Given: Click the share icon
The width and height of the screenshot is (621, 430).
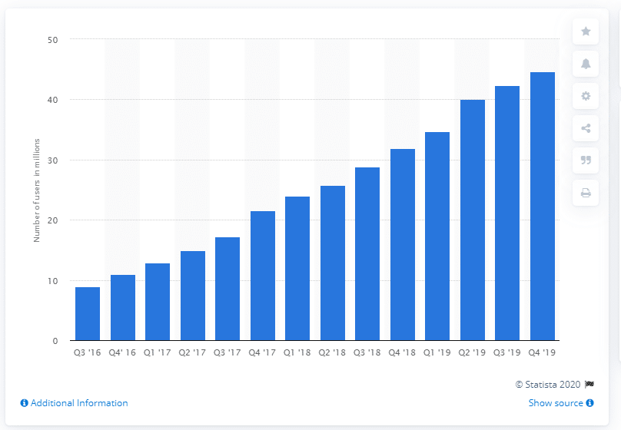Looking at the screenshot, I should click(586, 128).
